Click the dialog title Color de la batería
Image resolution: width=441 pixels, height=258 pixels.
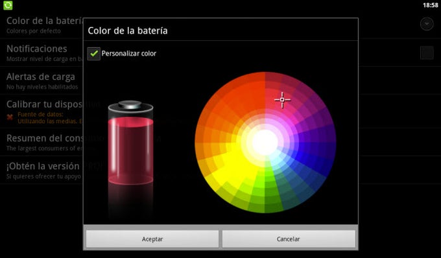click(x=128, y=30)
